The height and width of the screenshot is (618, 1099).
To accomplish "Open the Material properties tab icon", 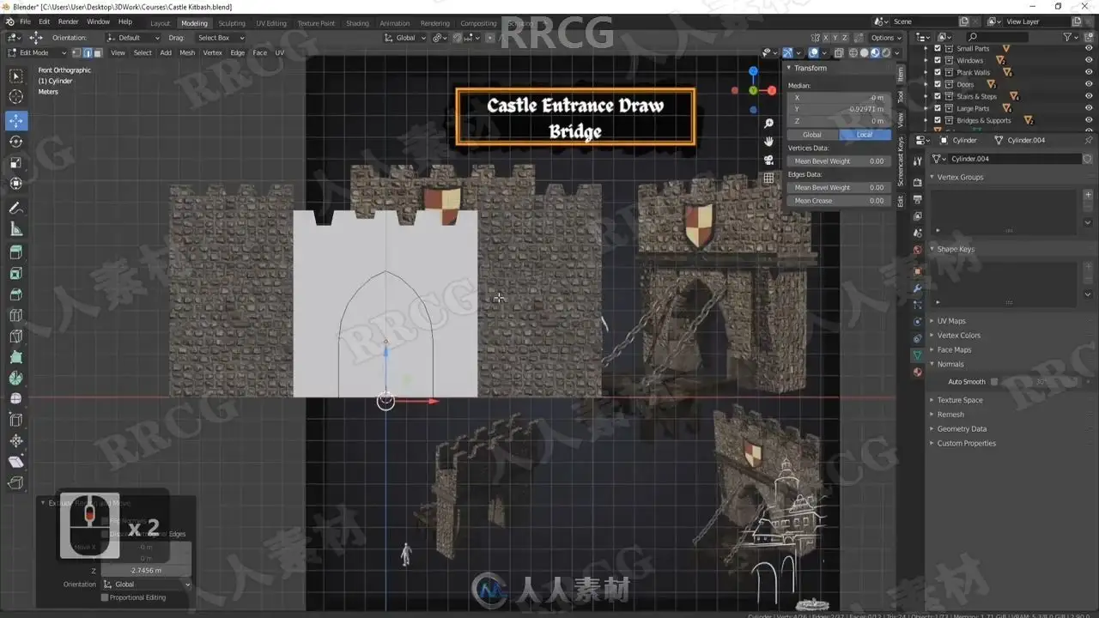I will pos(917,372).
